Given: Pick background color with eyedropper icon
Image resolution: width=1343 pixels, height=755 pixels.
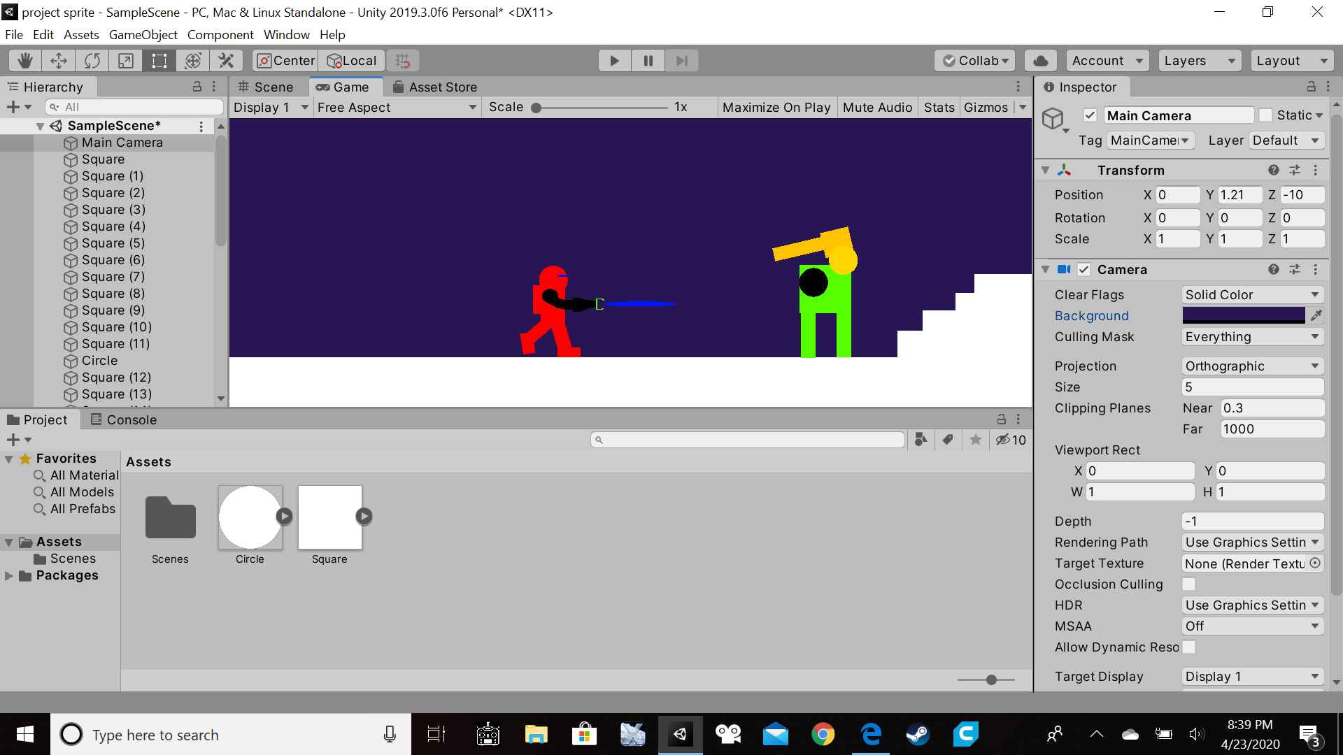Looking at the screenshot, I should pyautogui.click(x=1316, y=316).
